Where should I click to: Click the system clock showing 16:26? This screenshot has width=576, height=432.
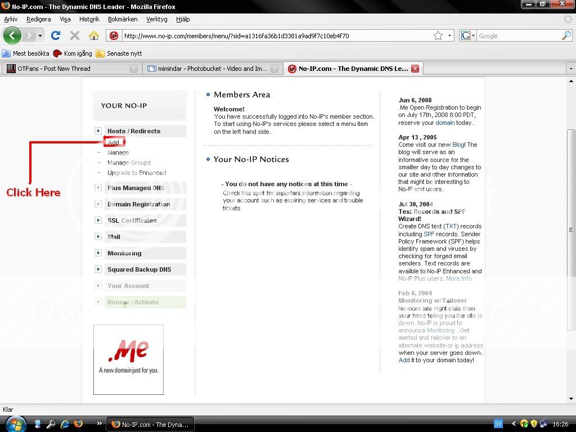tap(560, 424)
